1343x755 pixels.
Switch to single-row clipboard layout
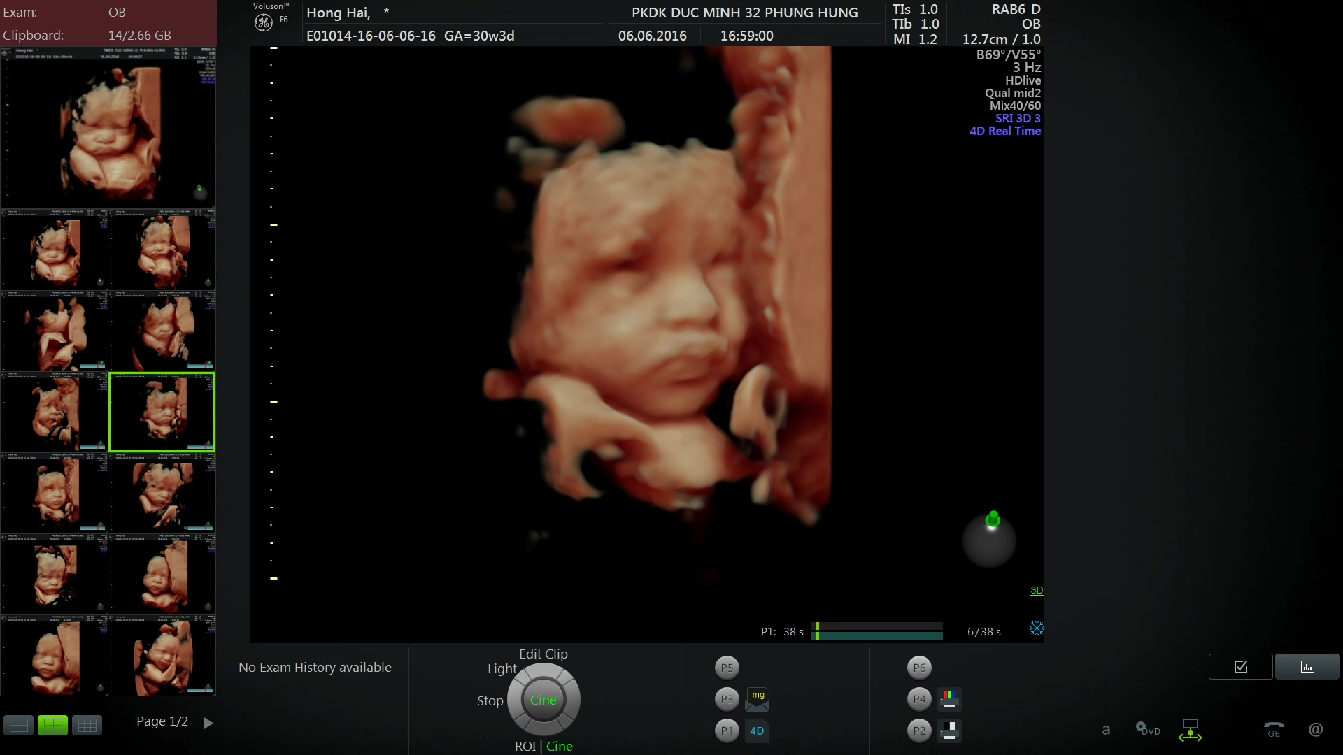click(x=19, y=725)
